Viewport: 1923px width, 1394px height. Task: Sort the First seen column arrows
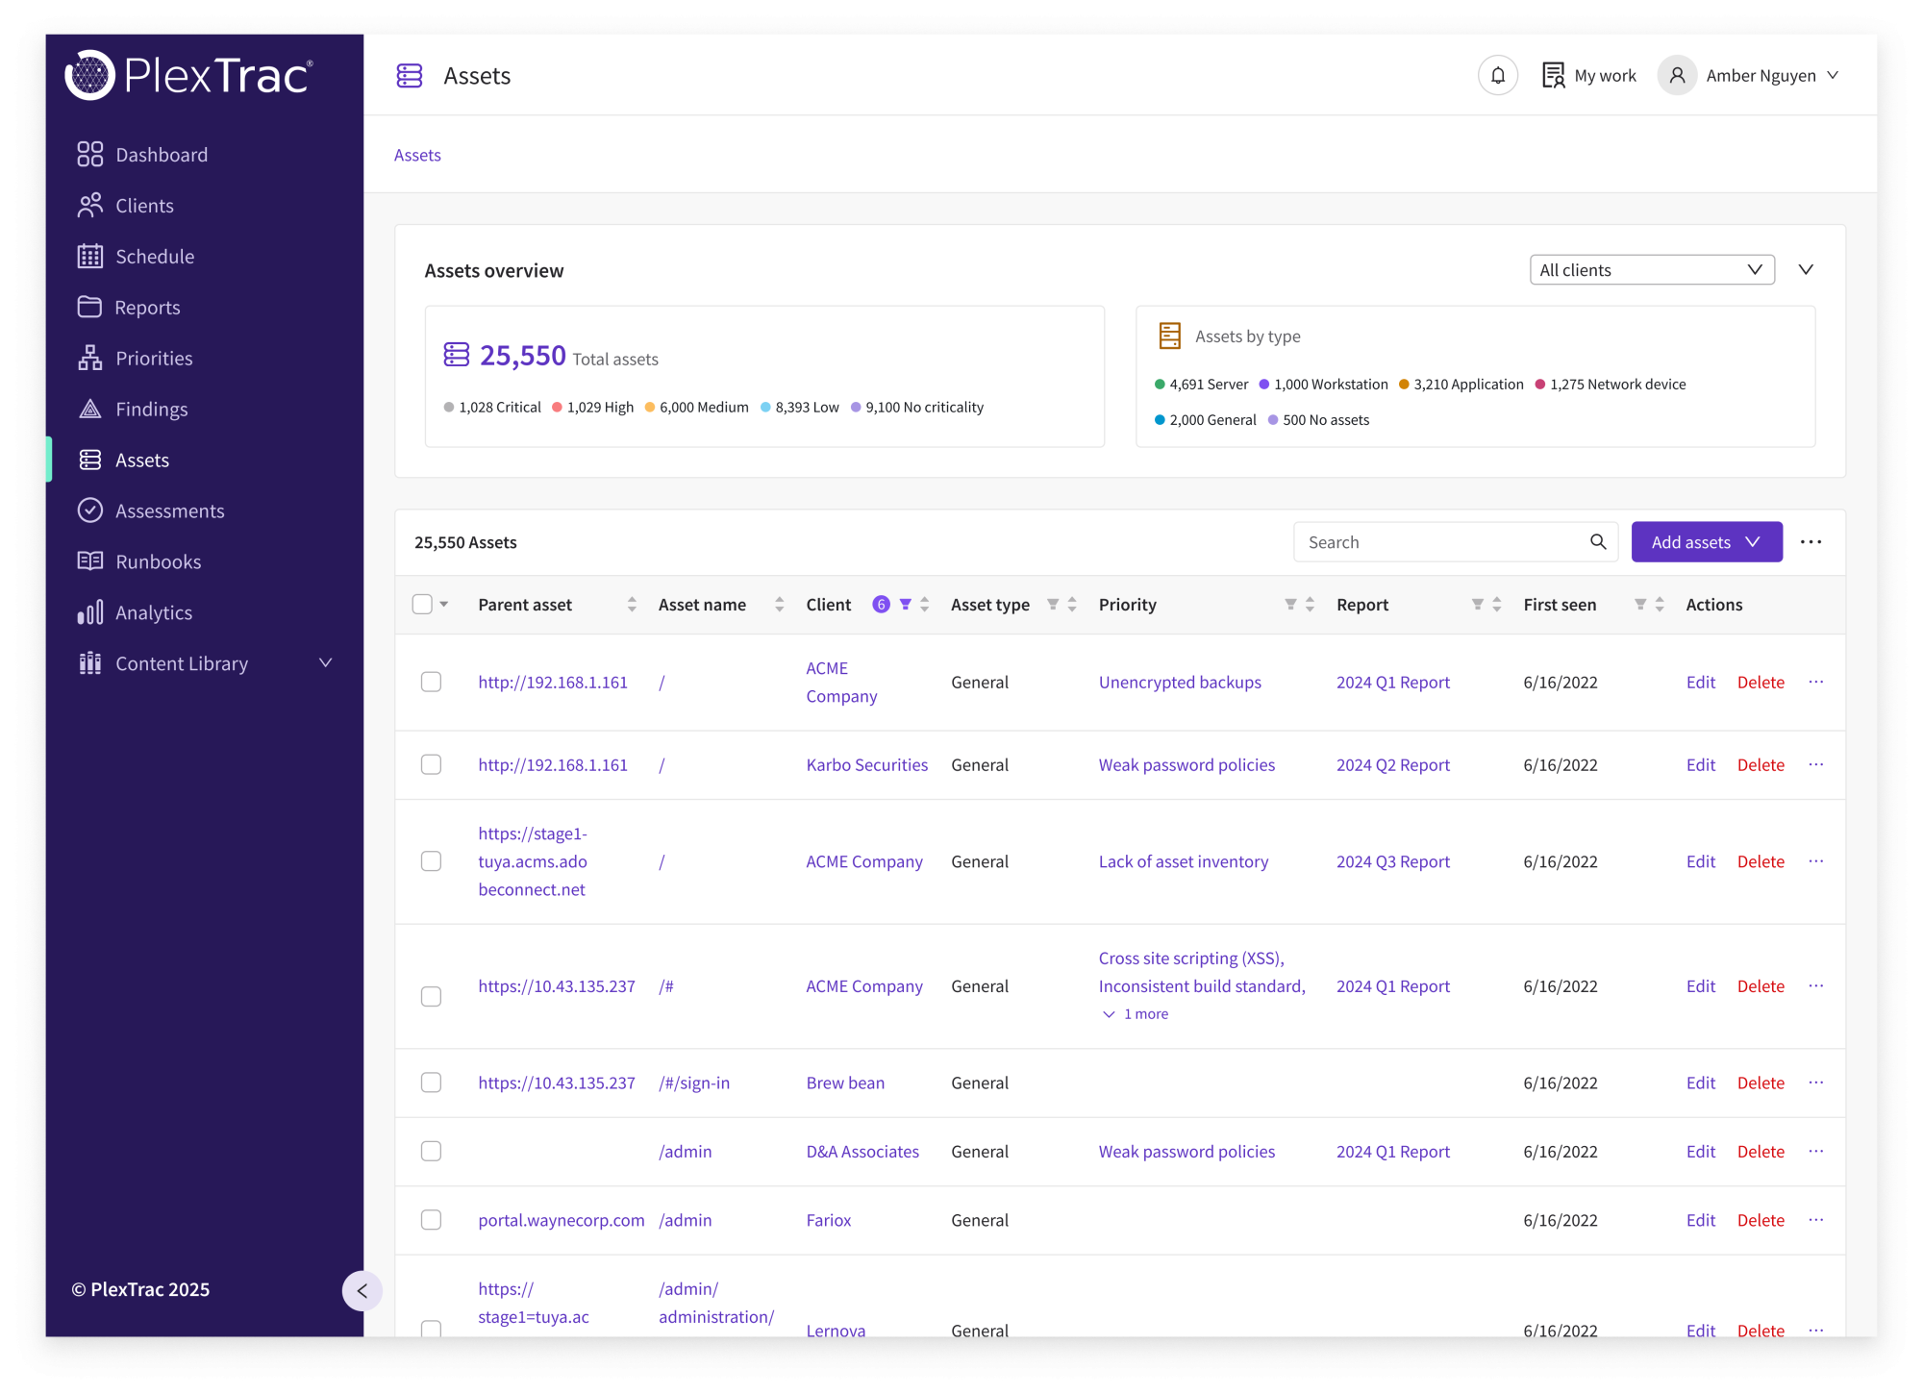(1660, 605)
